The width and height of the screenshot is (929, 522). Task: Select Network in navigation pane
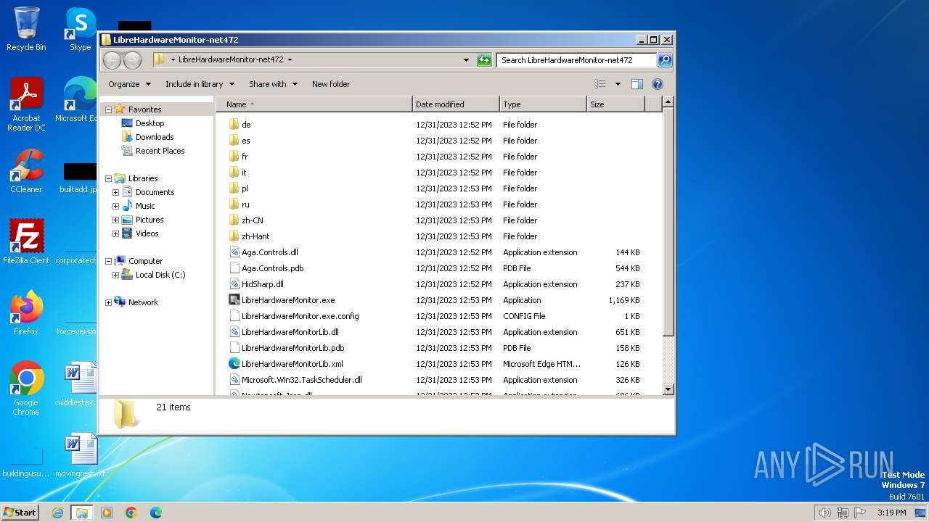[x=142, y=302]
